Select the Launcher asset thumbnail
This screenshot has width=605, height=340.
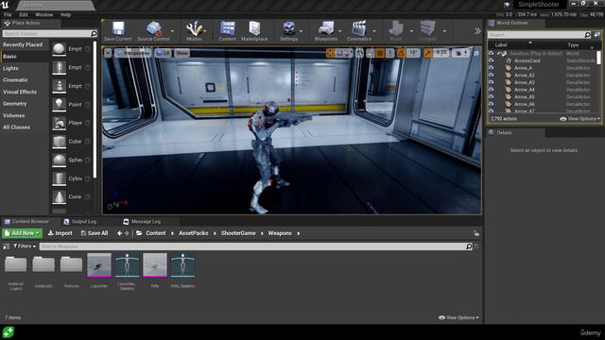99,265
